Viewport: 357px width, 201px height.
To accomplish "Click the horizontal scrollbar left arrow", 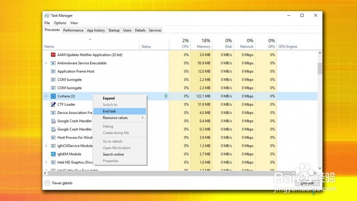I will click(45, 173).
